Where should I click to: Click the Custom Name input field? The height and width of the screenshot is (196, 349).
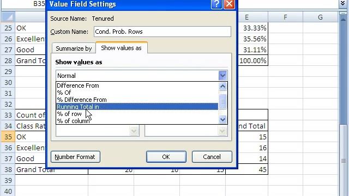[163, 32]
